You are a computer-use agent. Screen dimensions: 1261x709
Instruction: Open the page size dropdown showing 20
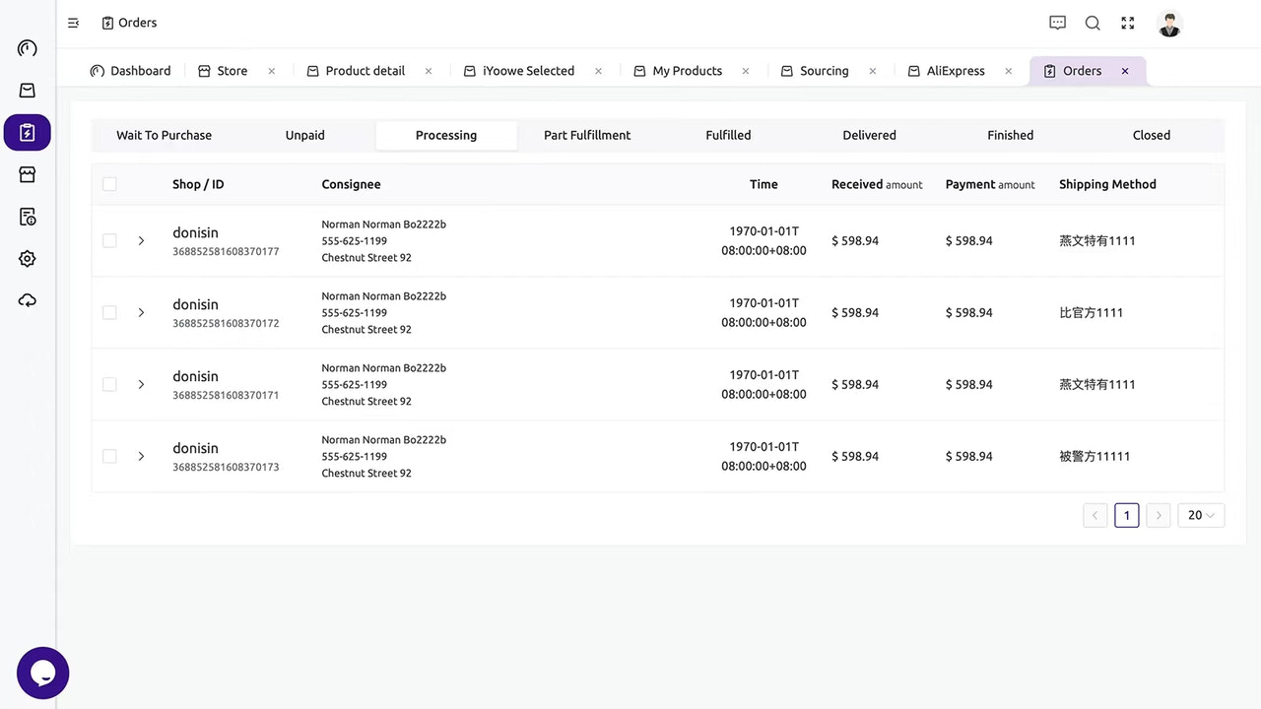[1200, 515]
